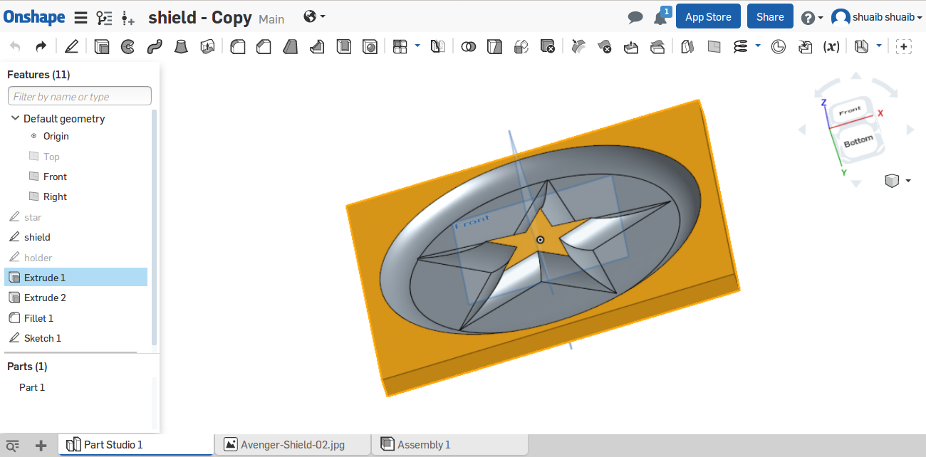Screen dimensions: 926x457
Task: Click the Filter by name or type field
Action: 80,96
